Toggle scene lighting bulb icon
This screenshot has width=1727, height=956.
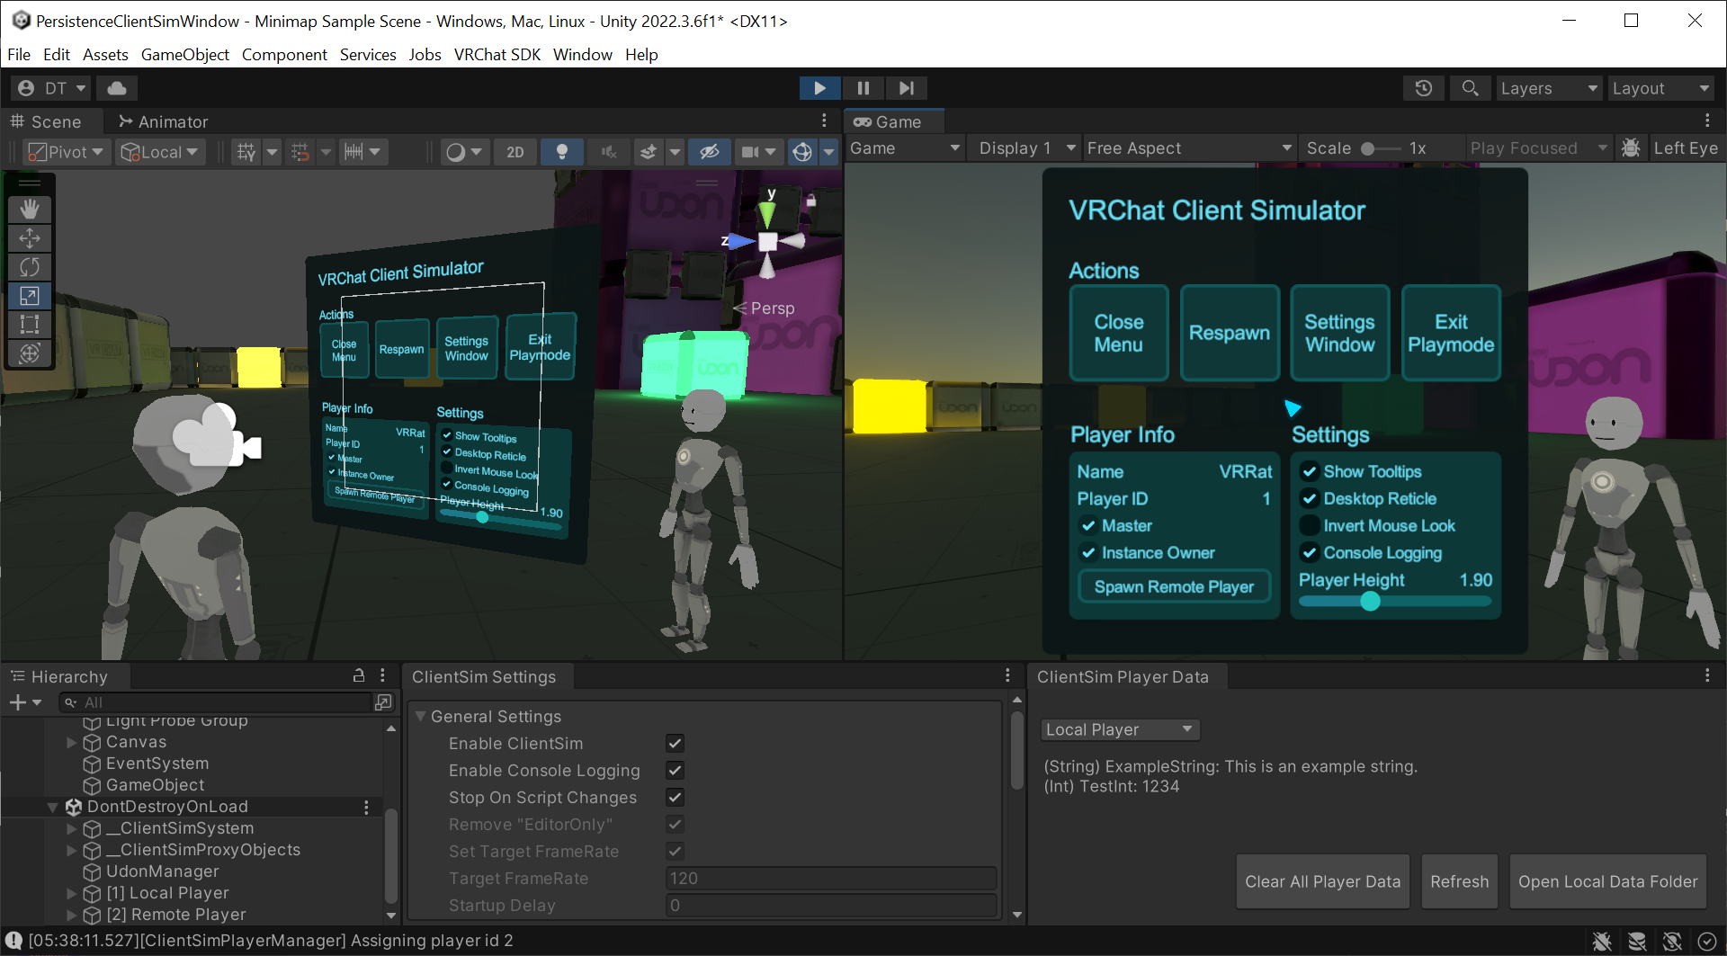click(x=562, y=152)
